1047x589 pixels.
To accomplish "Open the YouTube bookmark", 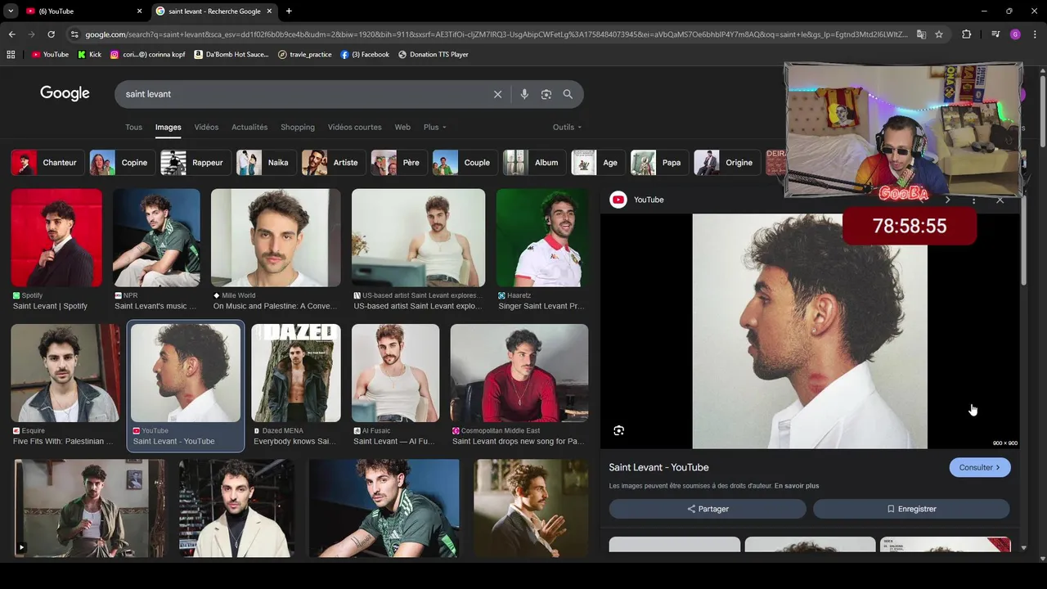I will click(x=50, y=54).
